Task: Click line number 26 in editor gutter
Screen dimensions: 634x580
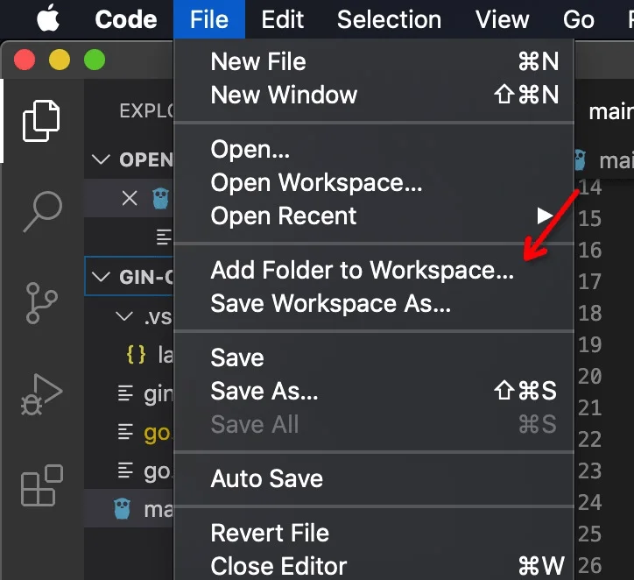Action: (x=590, y=565)
